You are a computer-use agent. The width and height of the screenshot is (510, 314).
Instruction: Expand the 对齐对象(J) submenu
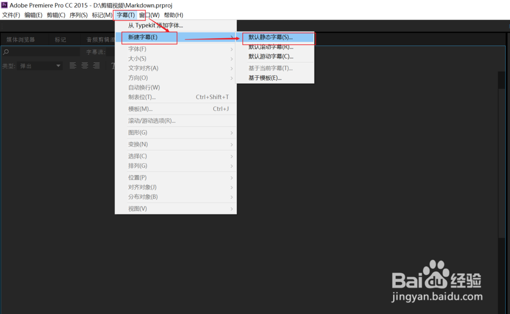(175, 187)
